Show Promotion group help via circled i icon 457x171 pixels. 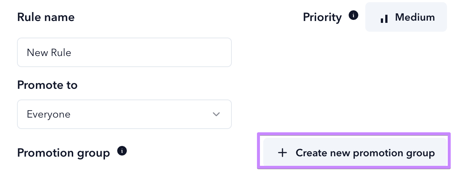coord(122,151)
